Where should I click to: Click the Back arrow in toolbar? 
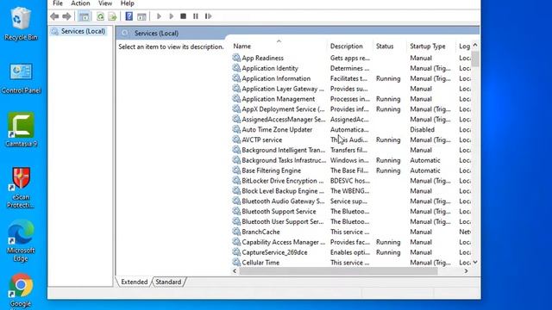[x=54, y=16]
